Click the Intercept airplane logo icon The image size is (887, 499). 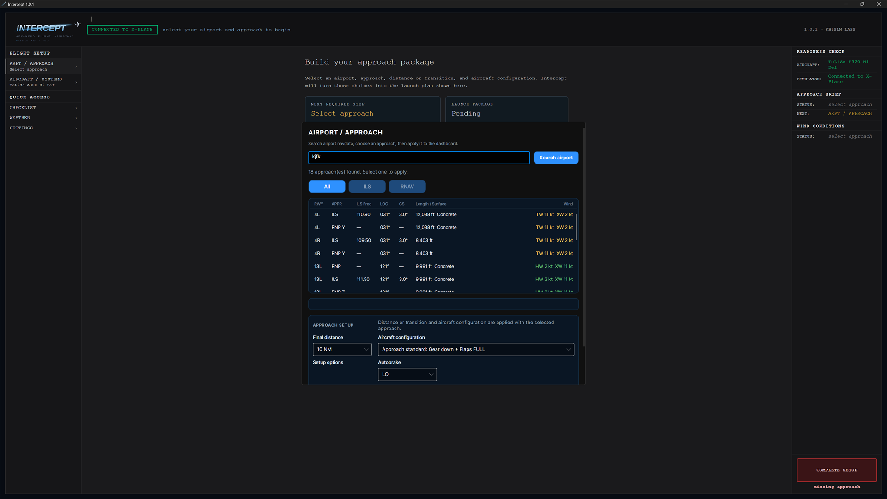coord(78,24)
